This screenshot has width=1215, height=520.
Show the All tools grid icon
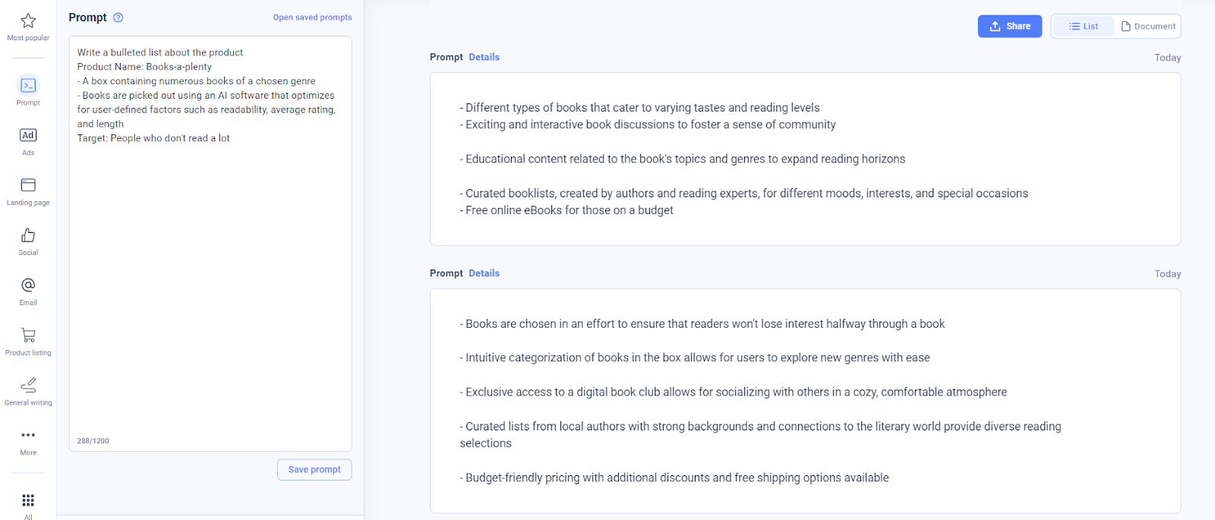(x=28, y=500)
